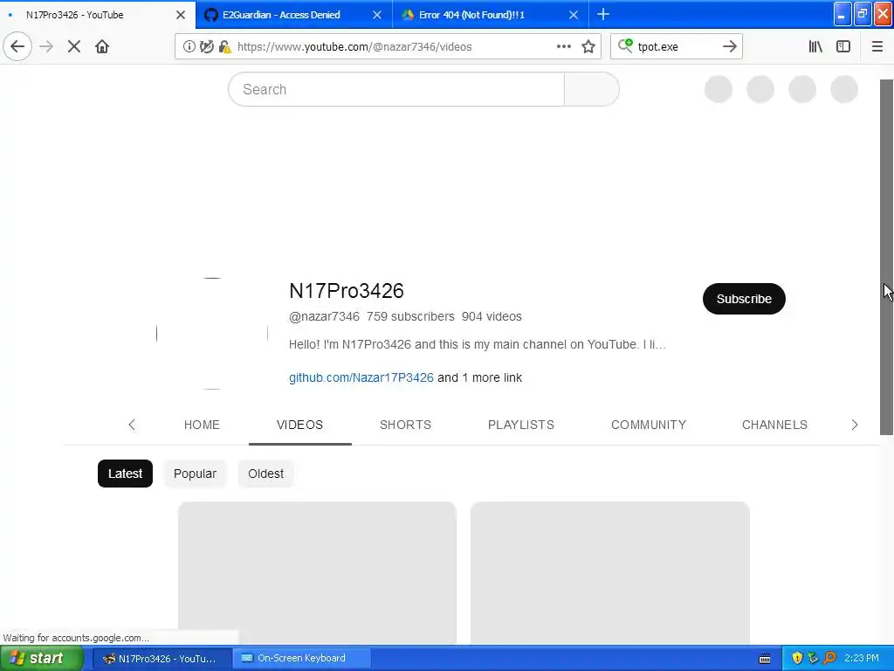Click the browser Forward arrow
Viewport: 894px width, 671px height.
[46, 46]
